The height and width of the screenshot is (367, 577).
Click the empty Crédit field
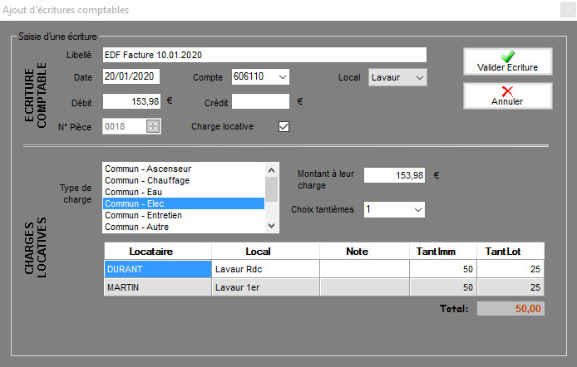(x=260, y=102)
